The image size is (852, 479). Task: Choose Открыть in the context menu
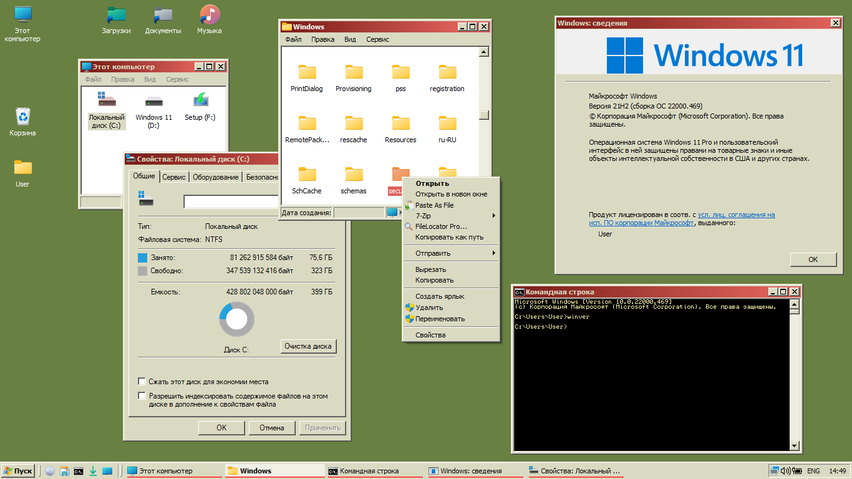point(451,183)
